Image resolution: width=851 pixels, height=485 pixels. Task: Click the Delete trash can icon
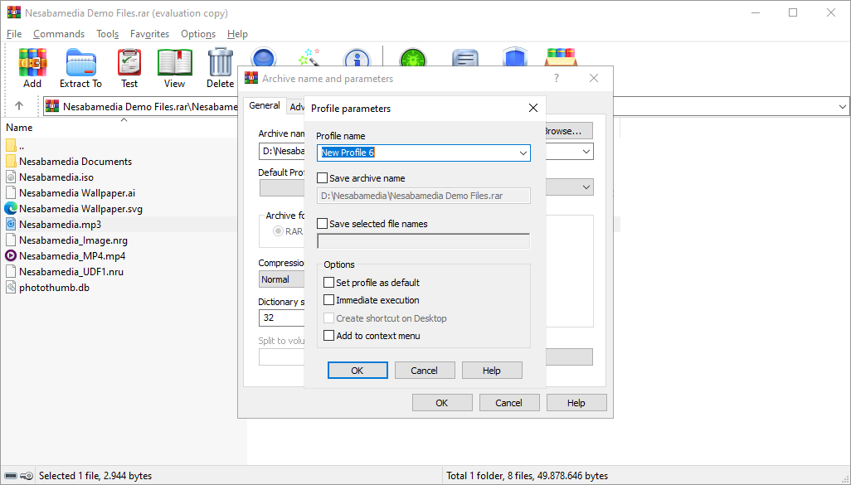(220, 64)
